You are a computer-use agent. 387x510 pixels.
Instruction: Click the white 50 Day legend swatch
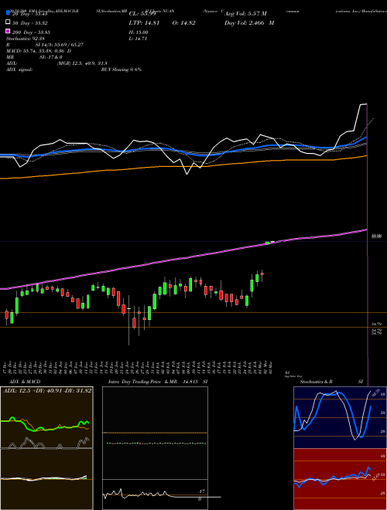pyautogui.click(x=8, y=22)
